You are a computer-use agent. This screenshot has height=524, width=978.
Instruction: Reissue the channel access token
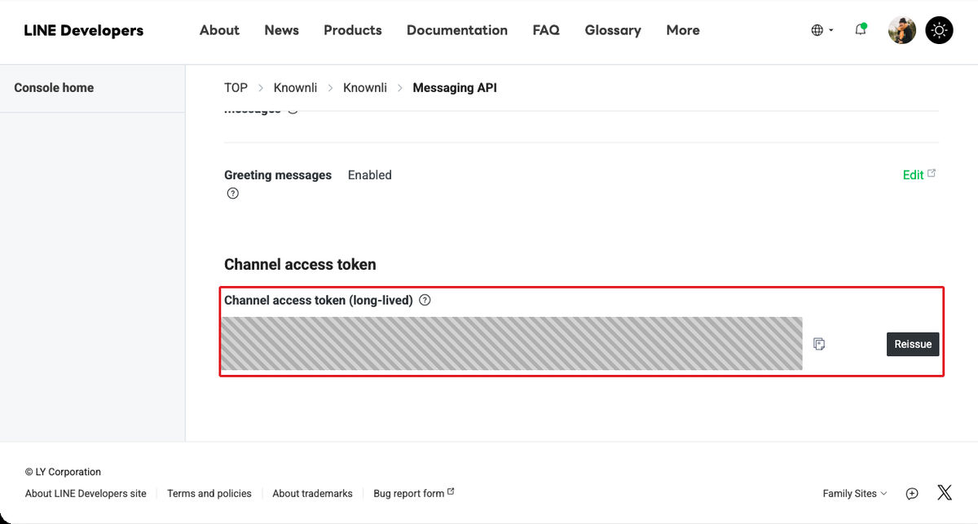[913, 344]
